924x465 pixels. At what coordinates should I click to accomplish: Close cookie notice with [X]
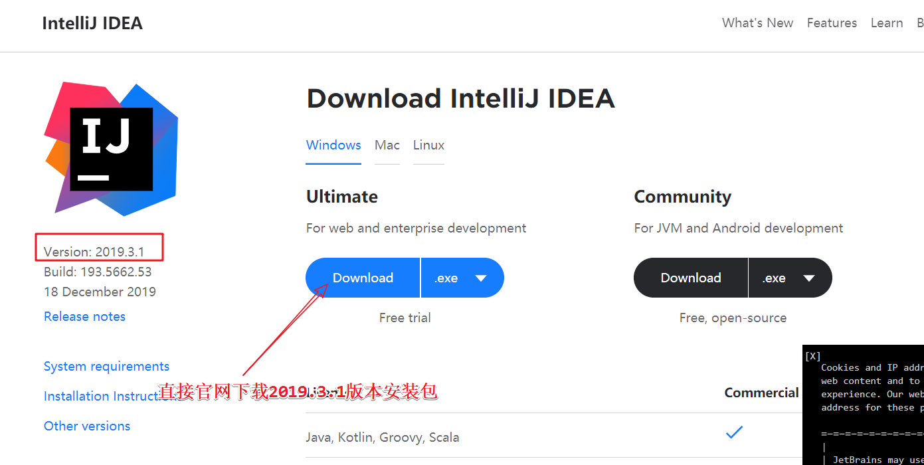pyautogui.click(x=813, y=356)
